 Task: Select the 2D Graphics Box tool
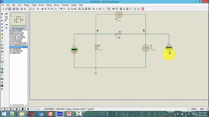pos(2,69)
